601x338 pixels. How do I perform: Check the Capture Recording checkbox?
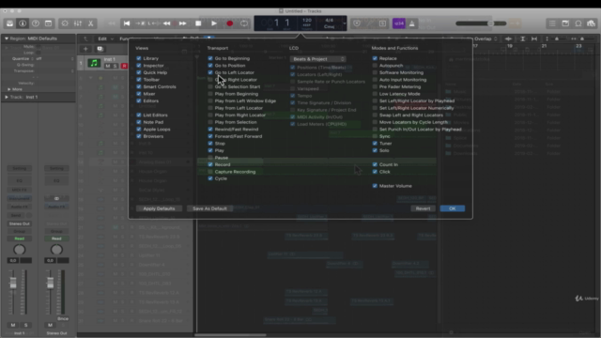[210, 172]
